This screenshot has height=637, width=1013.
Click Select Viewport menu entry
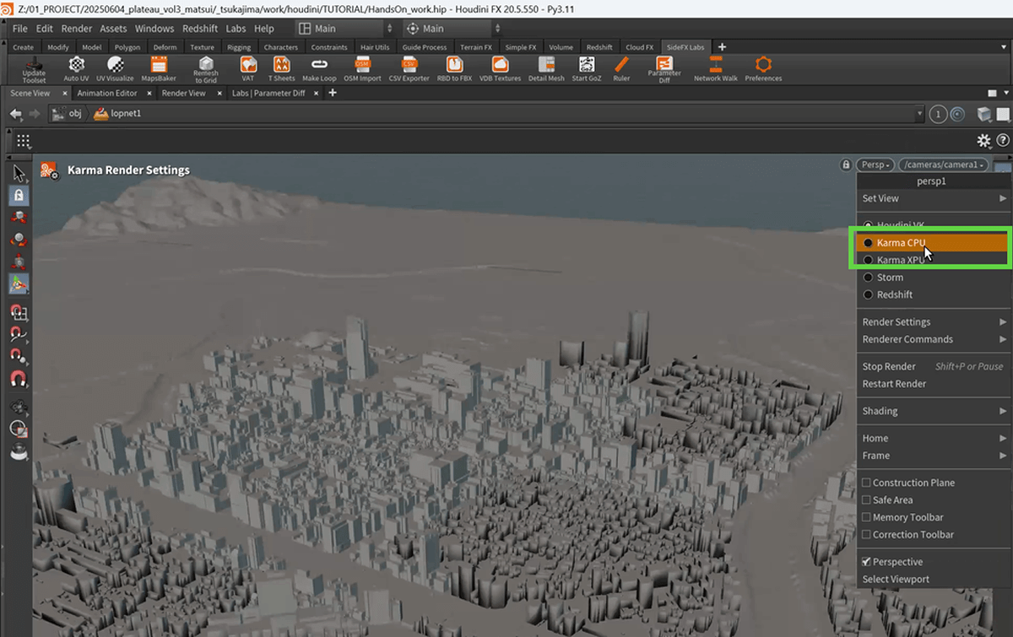[896, 580]
